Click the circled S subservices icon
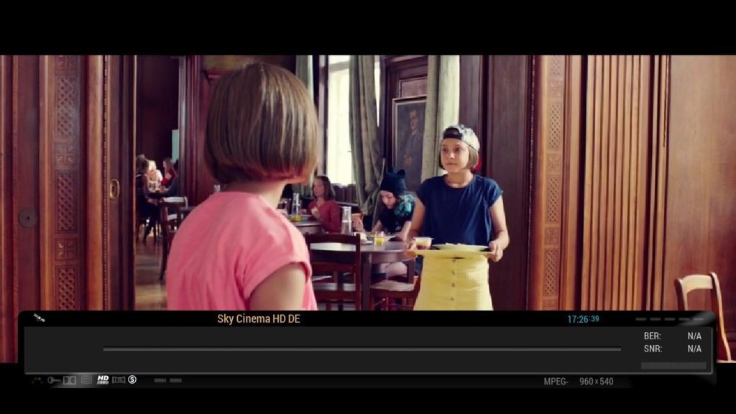 132,379
